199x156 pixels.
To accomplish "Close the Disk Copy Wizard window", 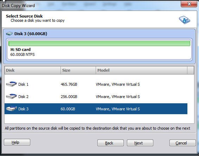I will click(x=189, y=4).
